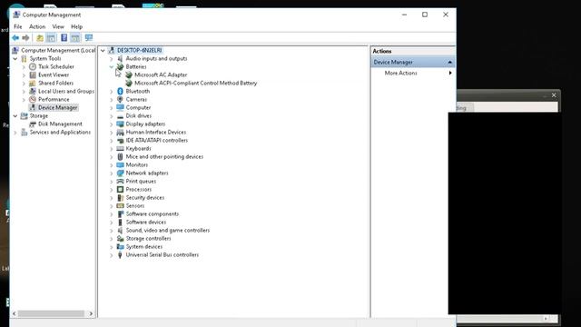Click the Bluetooth category icon
This screenshot has height=327, width=581.
(x=120, y=91)
